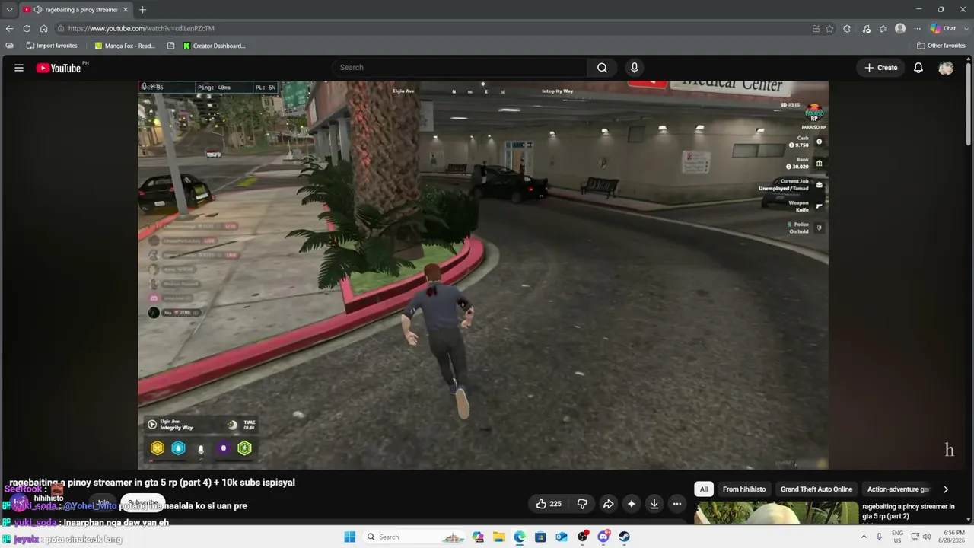Open Microsoft Store from the taskbar
The image size is (974, 548).
(540, 537)
